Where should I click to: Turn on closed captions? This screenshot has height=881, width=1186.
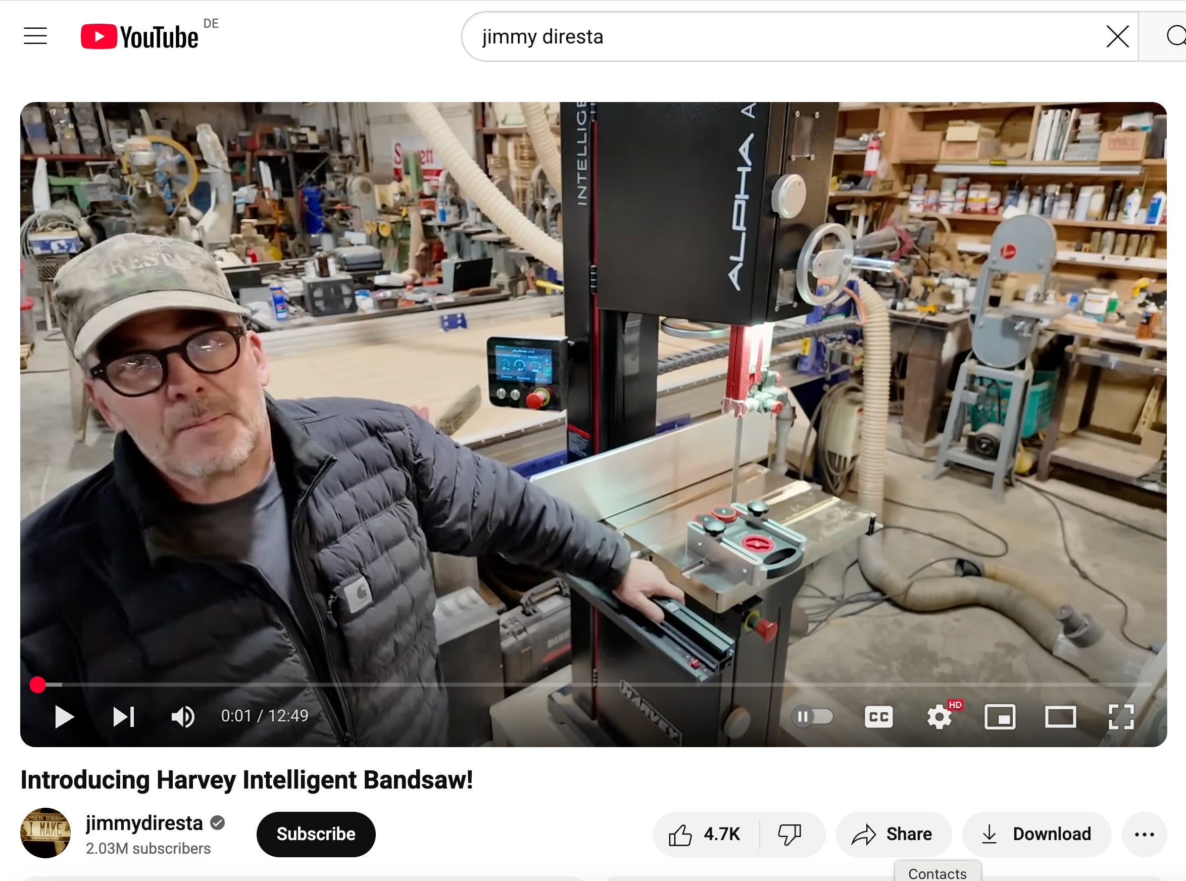click(878, 717)
